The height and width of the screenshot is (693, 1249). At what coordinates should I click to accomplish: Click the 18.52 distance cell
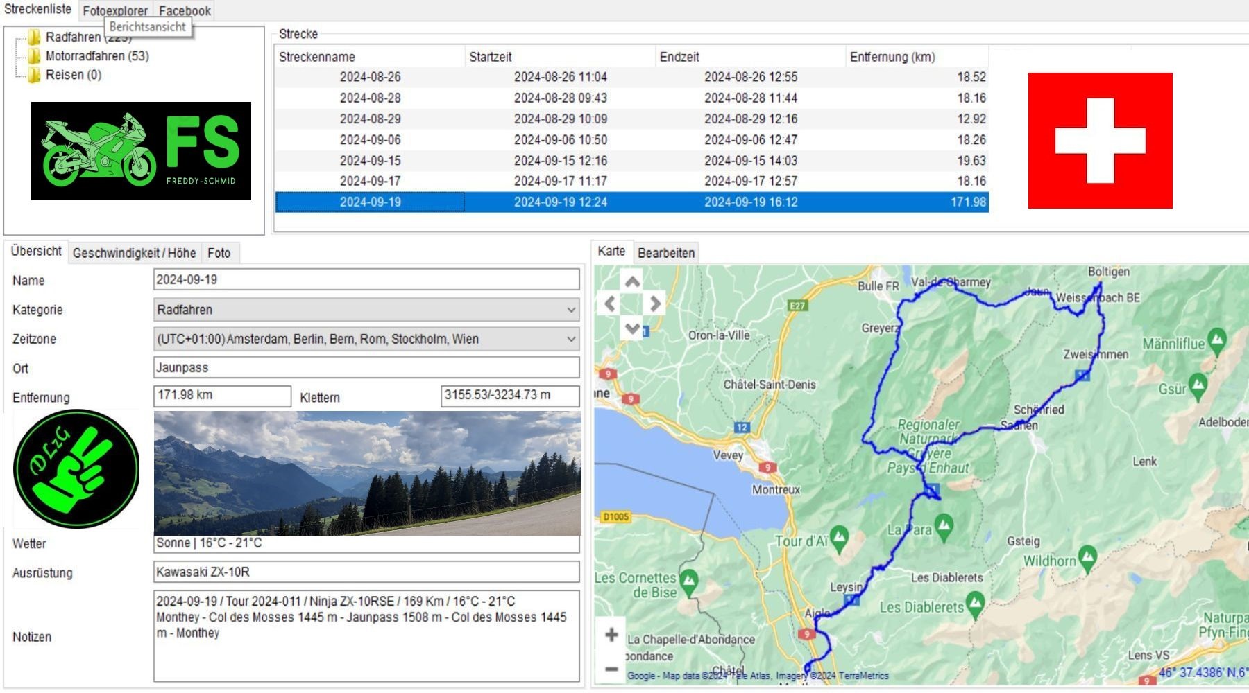(971, 77)
